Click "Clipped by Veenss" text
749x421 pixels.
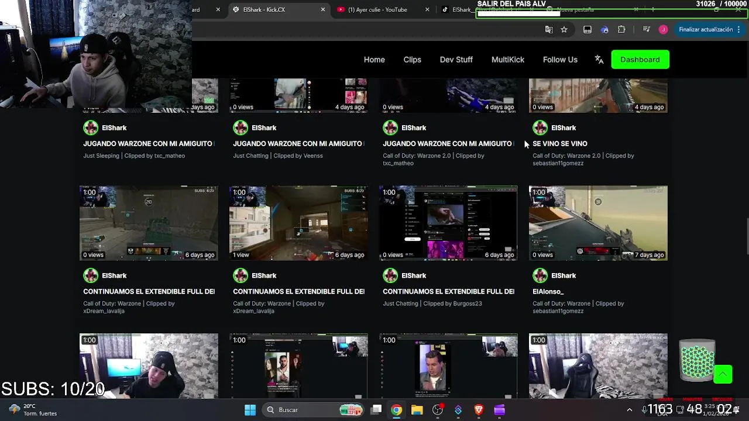coord(298,156)
